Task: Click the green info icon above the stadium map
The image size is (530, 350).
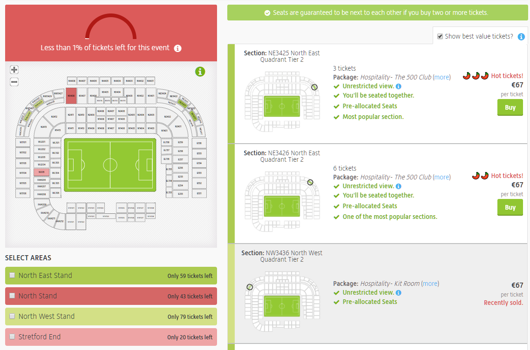Action: [200, 72]
